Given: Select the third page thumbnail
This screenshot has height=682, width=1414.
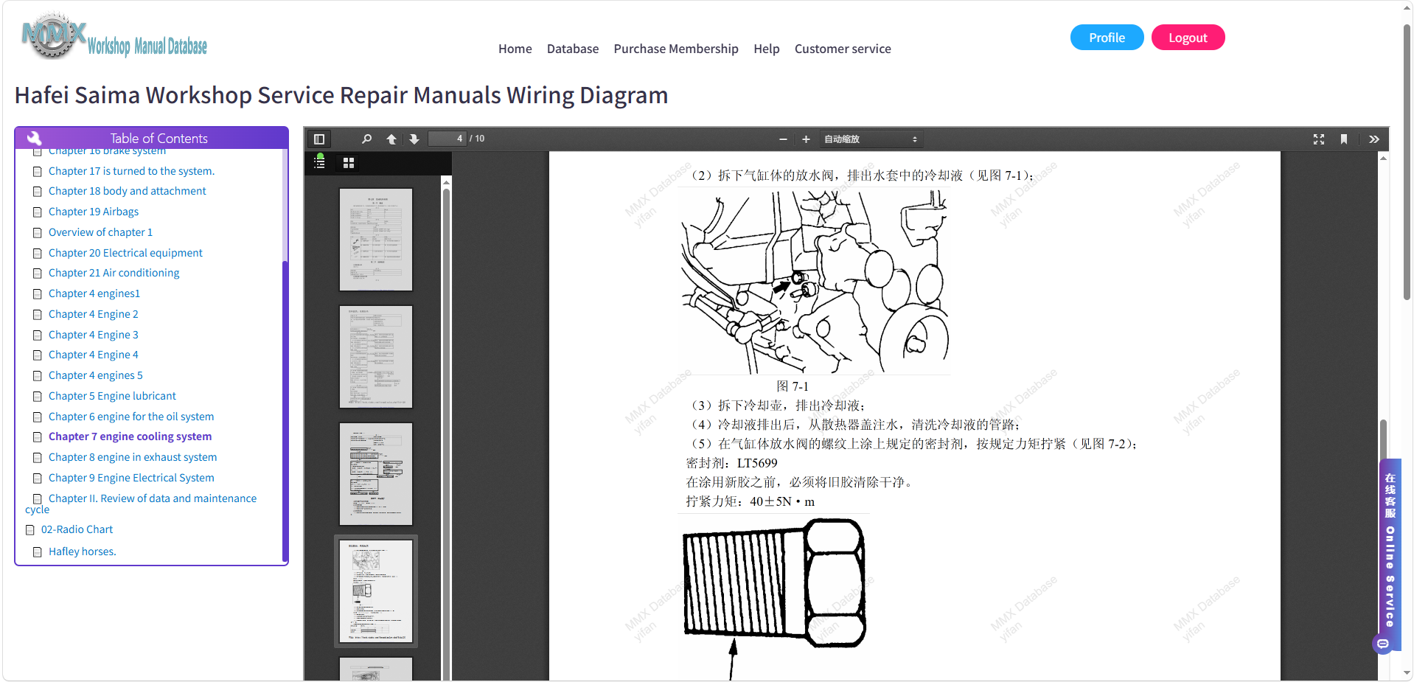Looking at the screenshot, I should coord(376,474).
